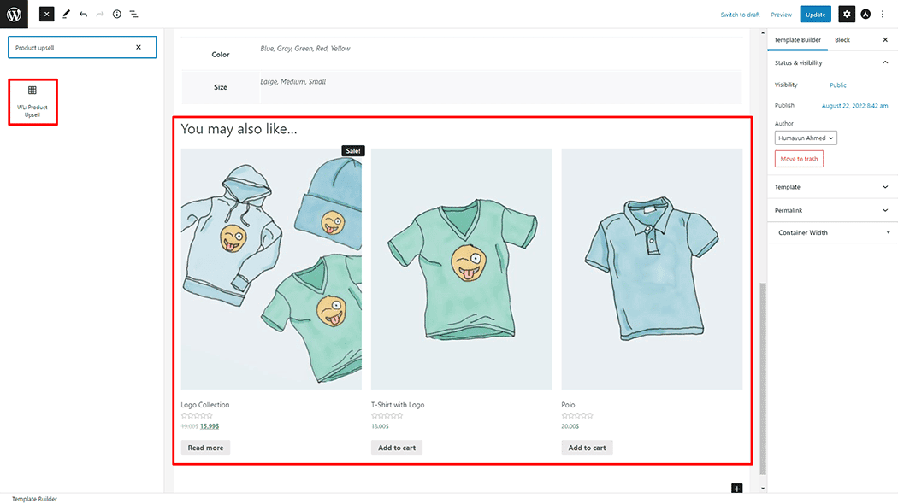Screen dimensions: 898x504
Task: Select the Template Builder tab
Action: point(797,40)
